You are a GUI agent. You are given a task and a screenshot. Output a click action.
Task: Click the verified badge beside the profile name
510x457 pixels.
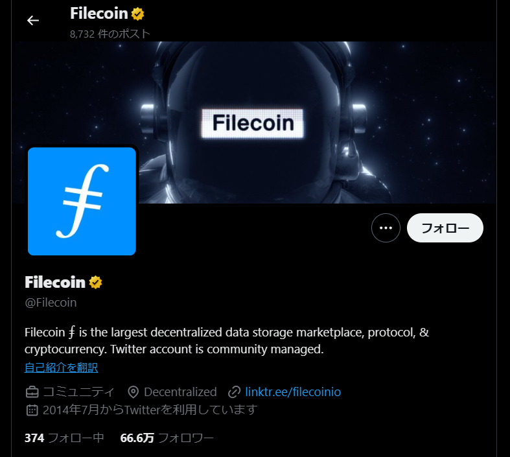(96, 283)
